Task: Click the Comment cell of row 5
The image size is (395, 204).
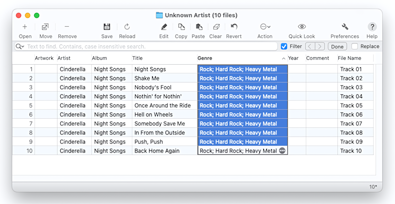Action: click(322, 105)
